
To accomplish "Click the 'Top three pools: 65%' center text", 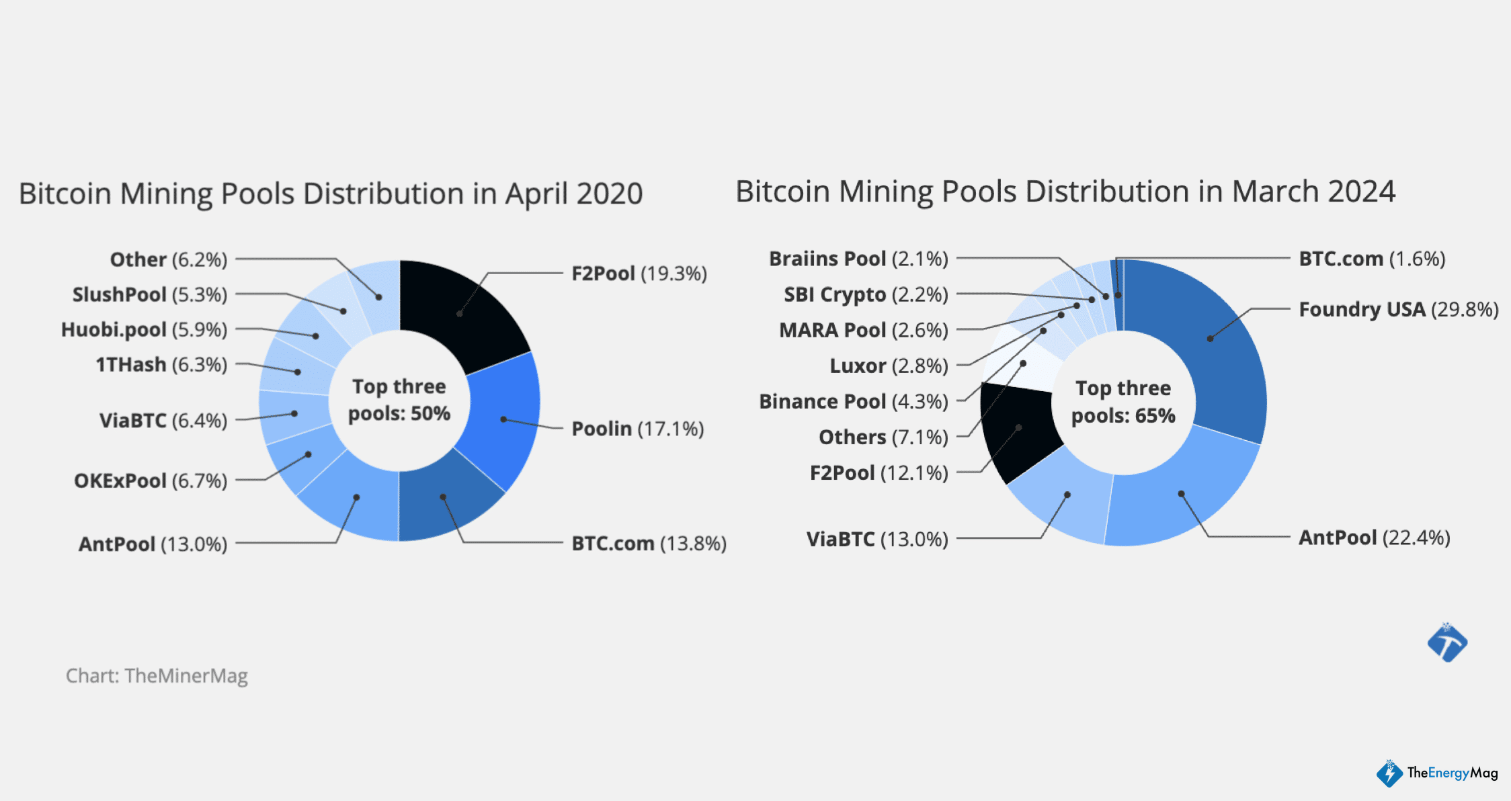I will 1123,402.
